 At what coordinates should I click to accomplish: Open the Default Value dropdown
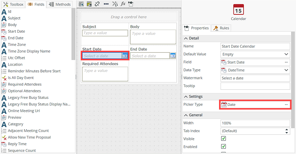286,54
